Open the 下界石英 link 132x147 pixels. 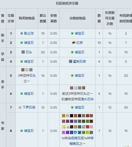pyautogui.click(x=29, y=107)
